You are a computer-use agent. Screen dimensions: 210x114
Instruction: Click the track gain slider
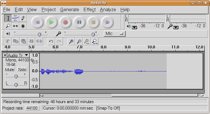(x=16, y=76)
